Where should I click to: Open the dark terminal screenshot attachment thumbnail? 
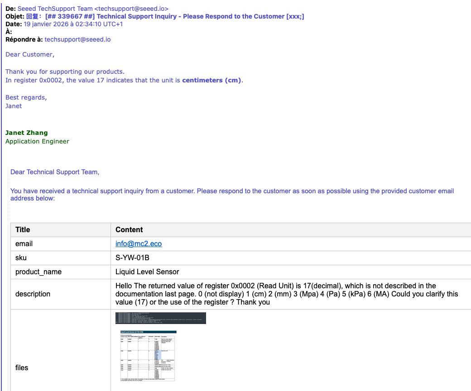click(x=161, y=318)
